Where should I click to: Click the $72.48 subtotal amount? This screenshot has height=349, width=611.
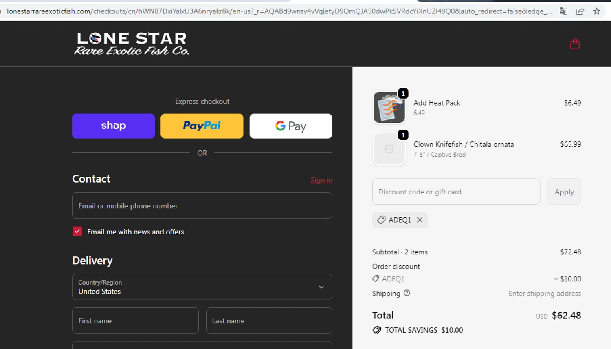pos(570,252)
